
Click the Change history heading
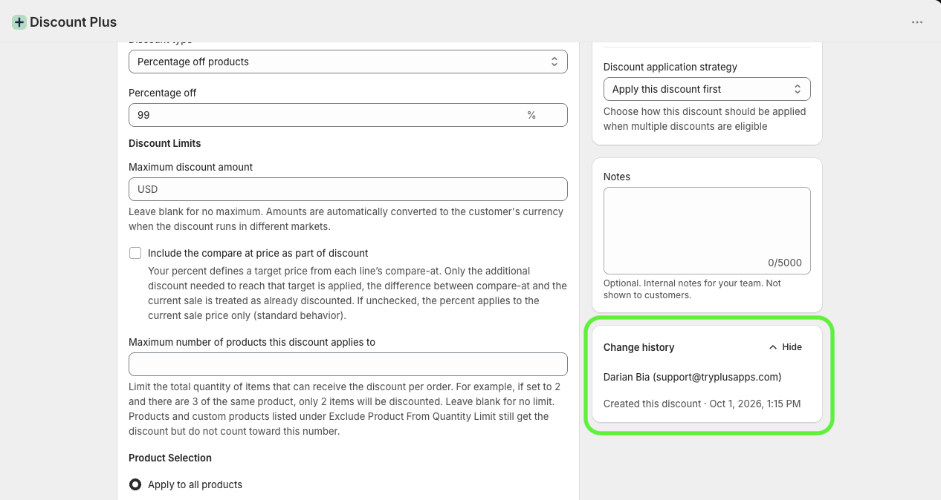coord(639,347)
